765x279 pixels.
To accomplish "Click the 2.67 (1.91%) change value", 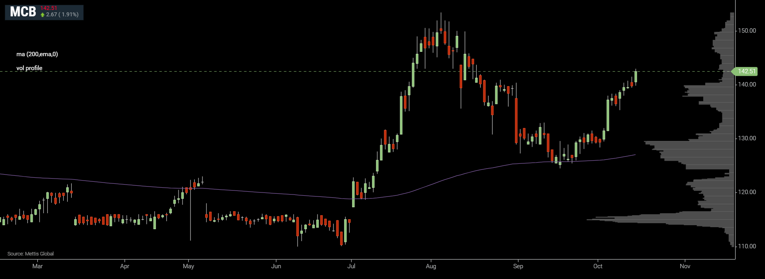I will point(62,14).
